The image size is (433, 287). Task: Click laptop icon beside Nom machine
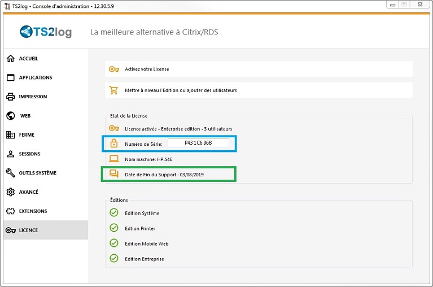[114, 159]
